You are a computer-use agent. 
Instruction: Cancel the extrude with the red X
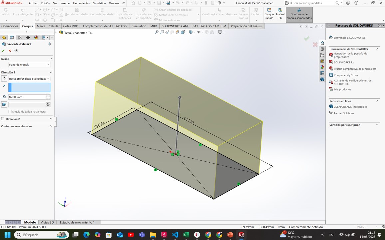(x=10, y=51)
